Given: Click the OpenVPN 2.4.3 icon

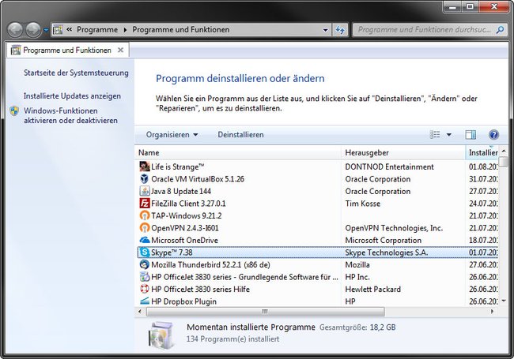Looking at the screenshot, I should coord(145,228).
